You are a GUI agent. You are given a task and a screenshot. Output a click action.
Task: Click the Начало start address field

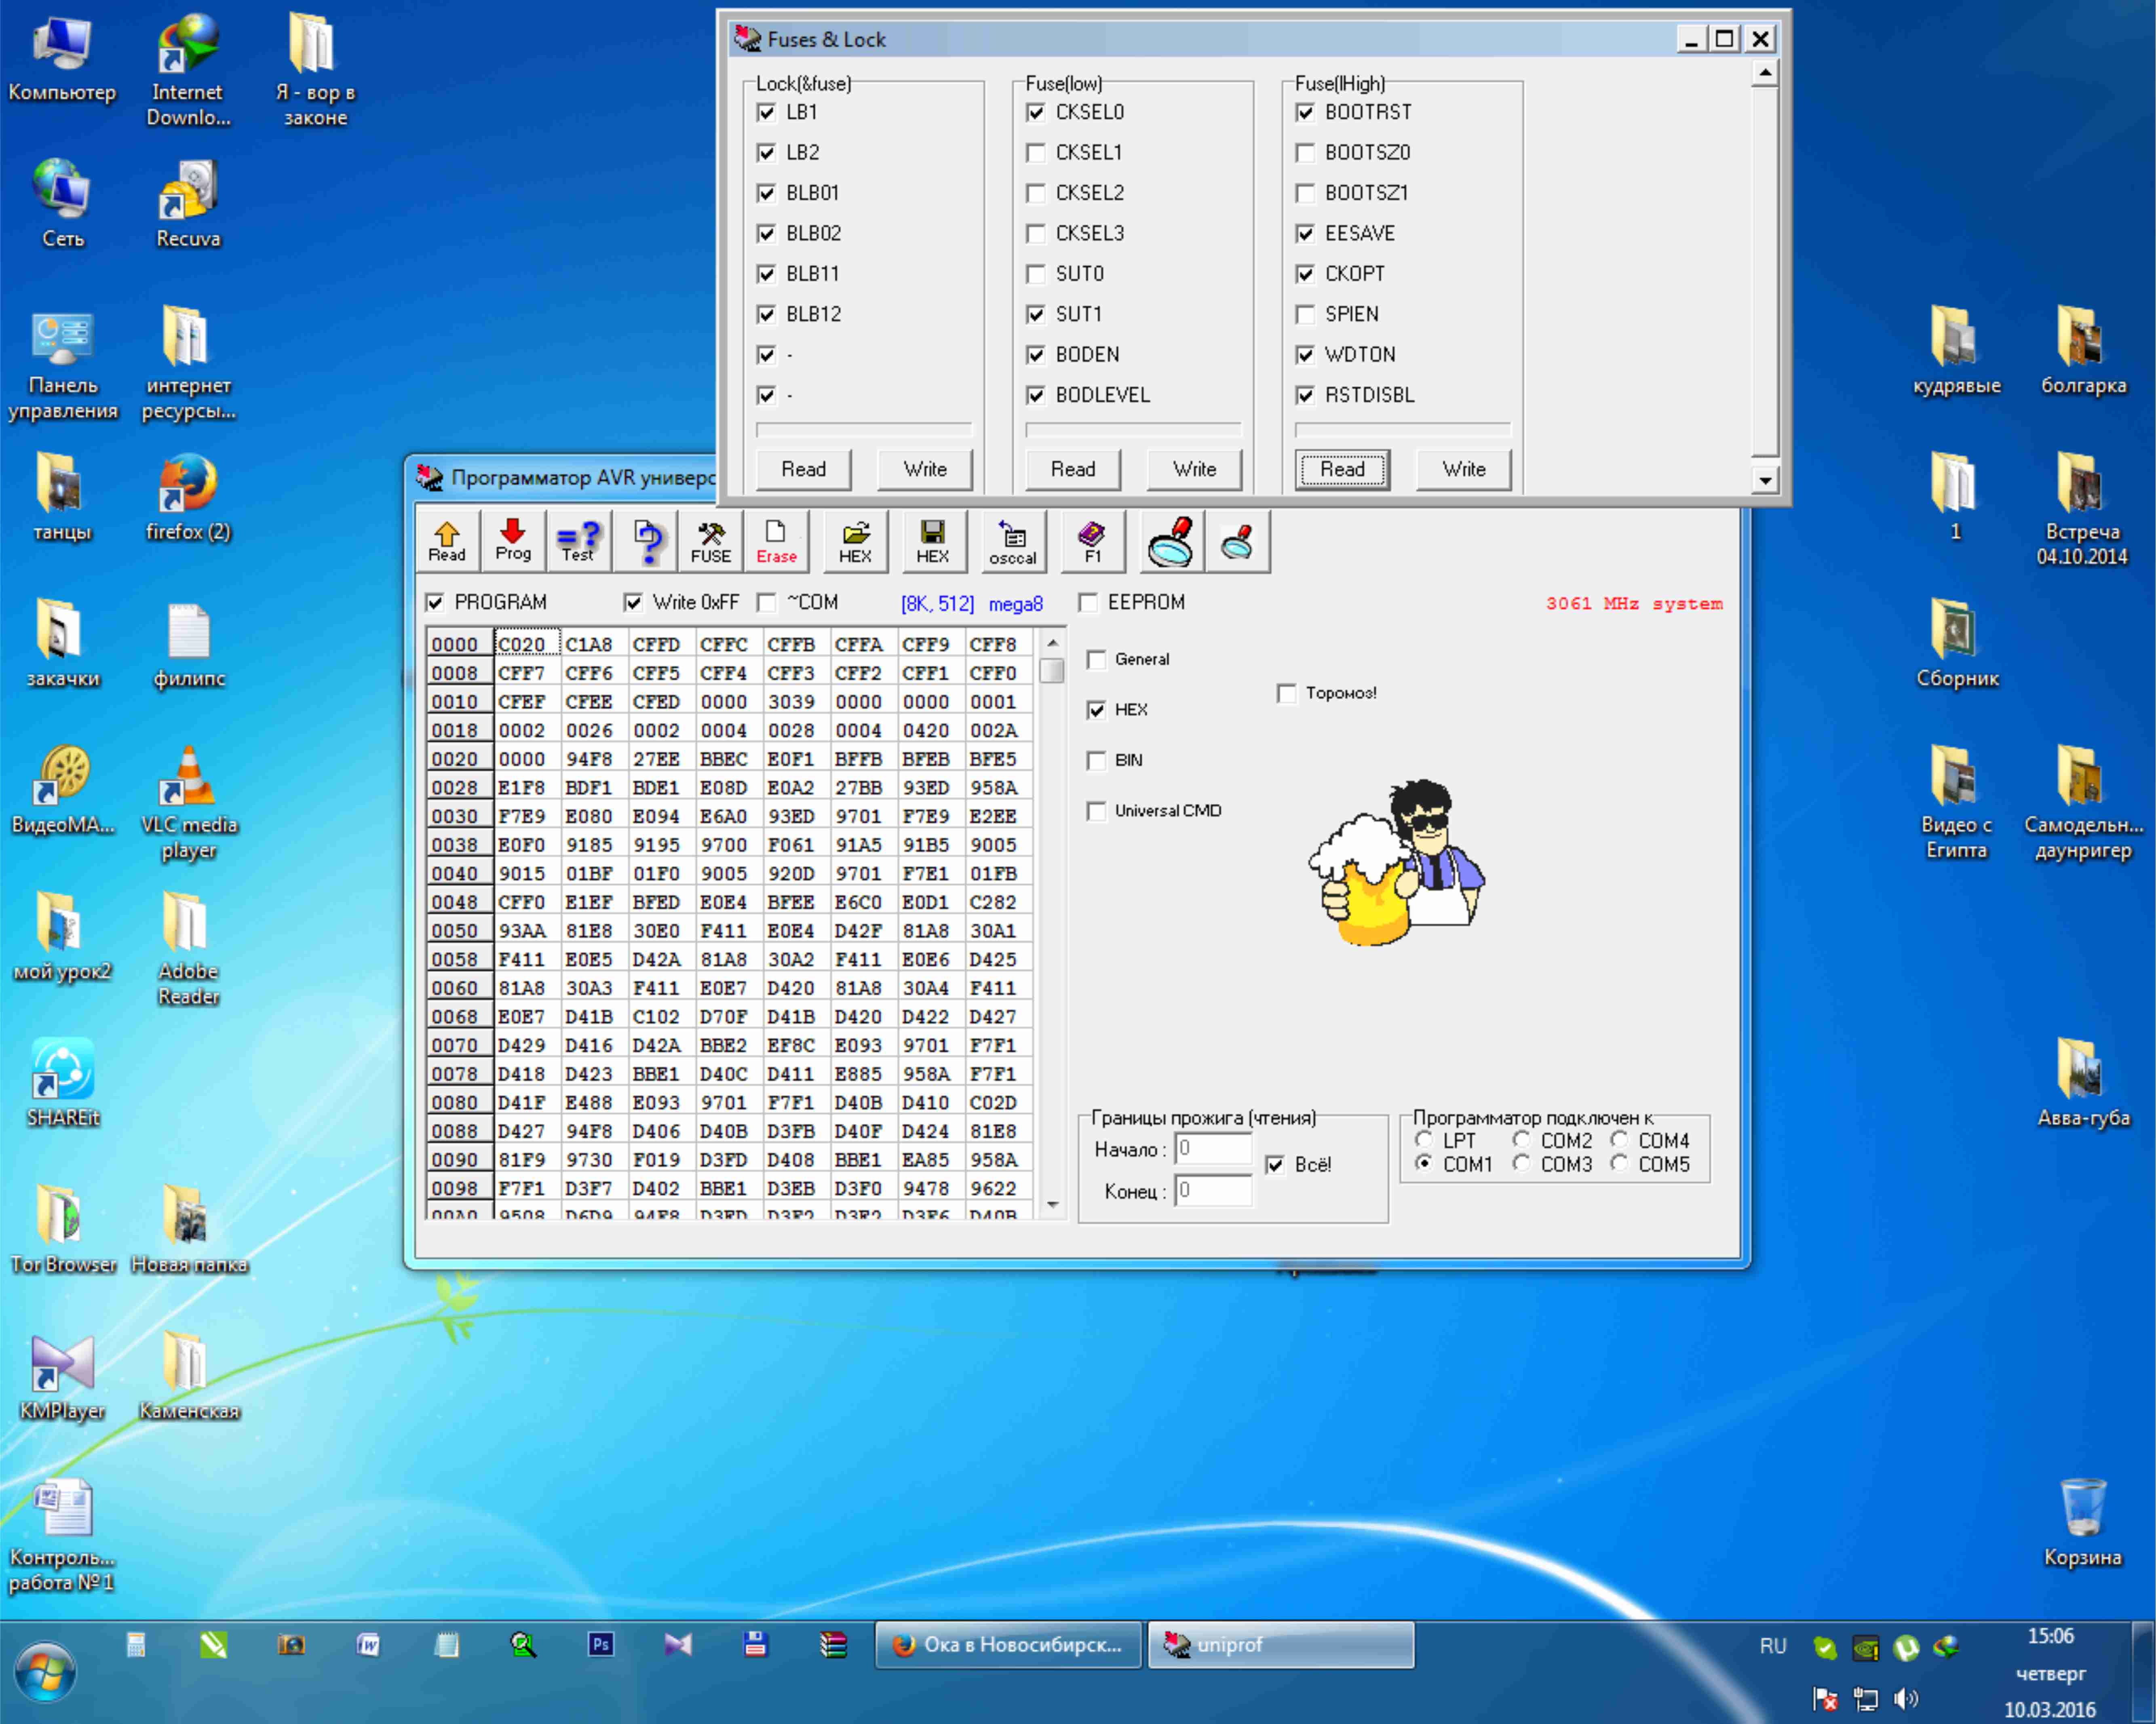(1213, 1149)
